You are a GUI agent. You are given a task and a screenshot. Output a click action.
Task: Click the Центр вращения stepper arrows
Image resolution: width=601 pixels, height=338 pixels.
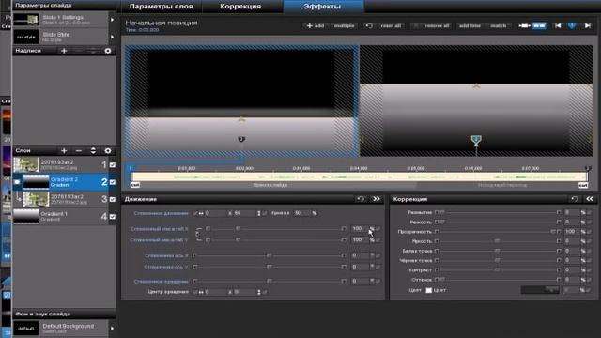coord(259,292)
